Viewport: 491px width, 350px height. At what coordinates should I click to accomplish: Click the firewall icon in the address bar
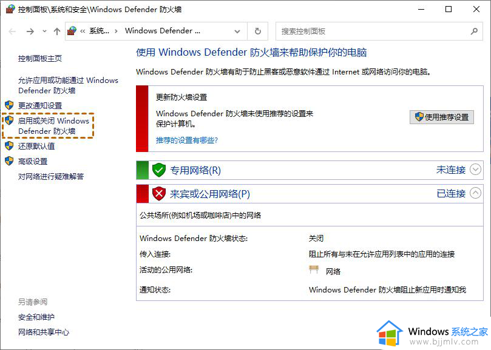[x=72, y=31]
